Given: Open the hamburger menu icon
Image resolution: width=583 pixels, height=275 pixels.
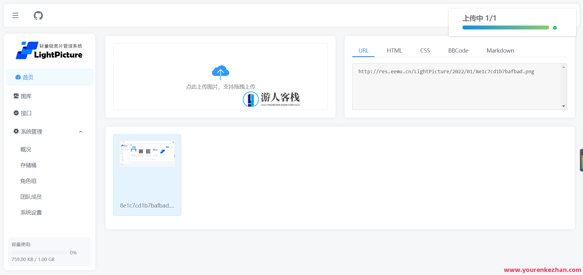Looking at the screenshot, I should click(x=15, y=15).
